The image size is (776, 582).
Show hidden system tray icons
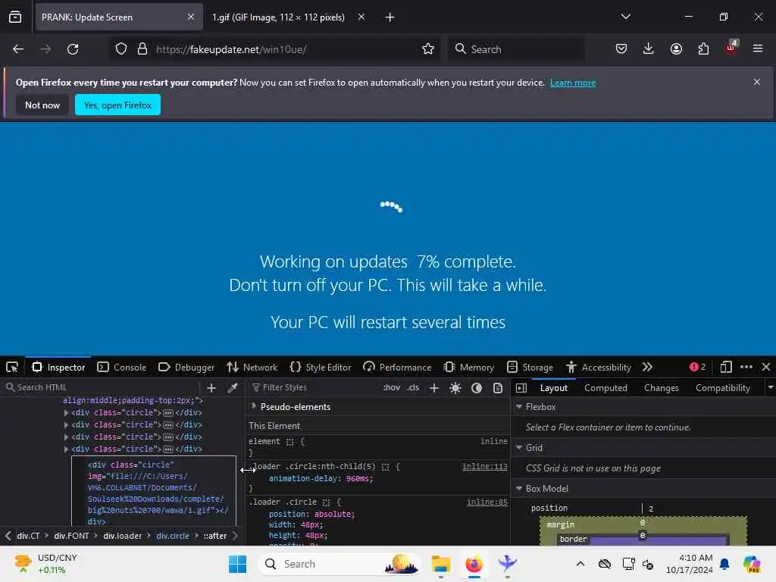tap(580, 564)
